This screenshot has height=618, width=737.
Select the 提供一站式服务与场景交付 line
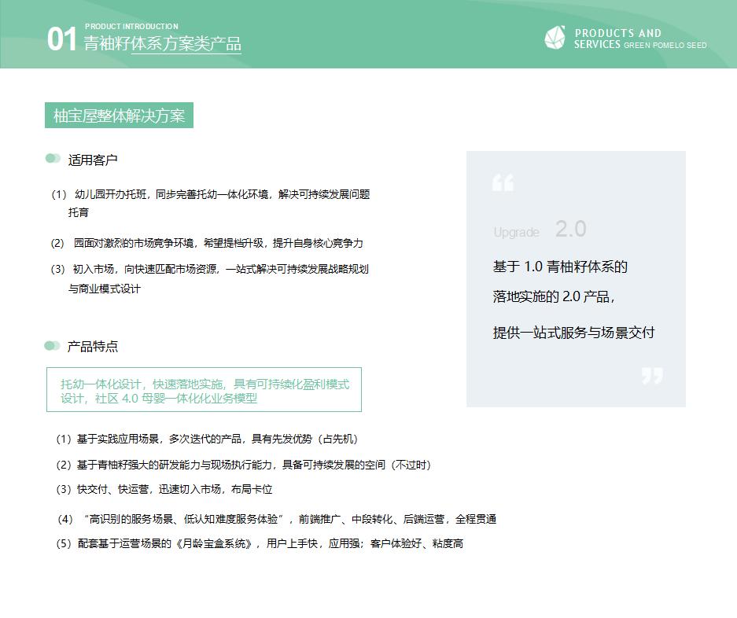(573, 333)
